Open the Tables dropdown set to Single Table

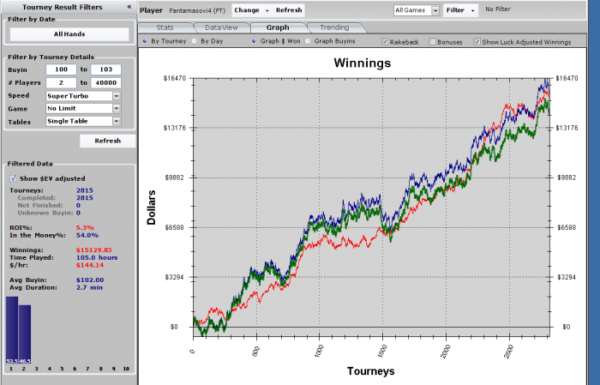[83, 121]
